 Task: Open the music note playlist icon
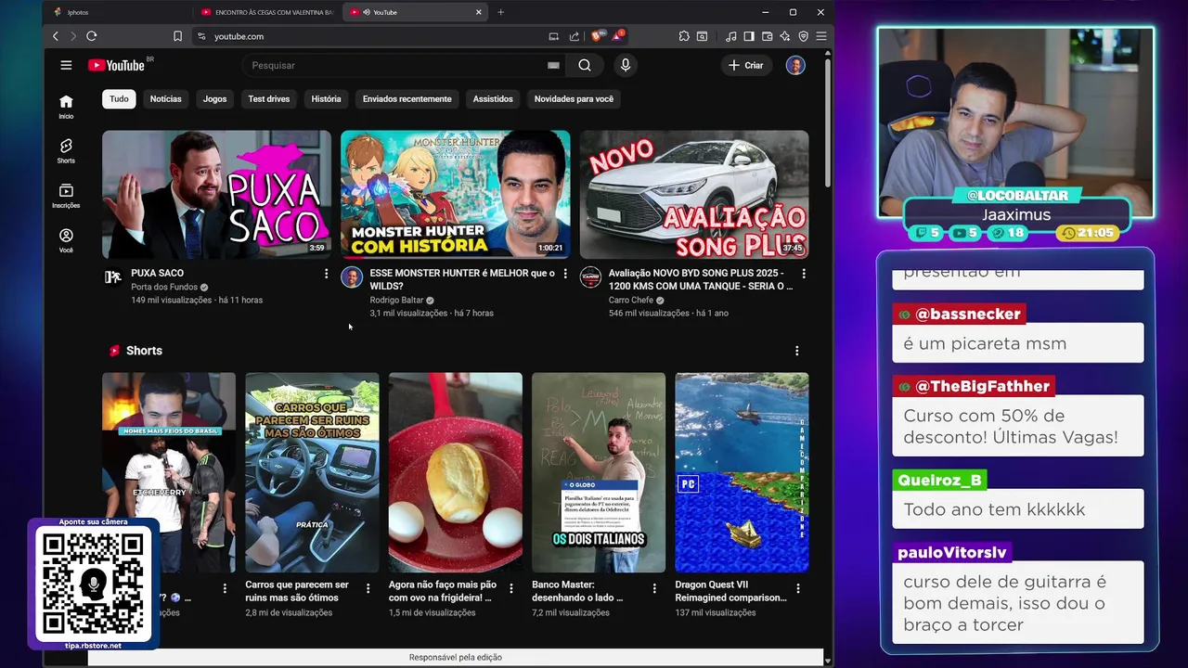[730, 36]
